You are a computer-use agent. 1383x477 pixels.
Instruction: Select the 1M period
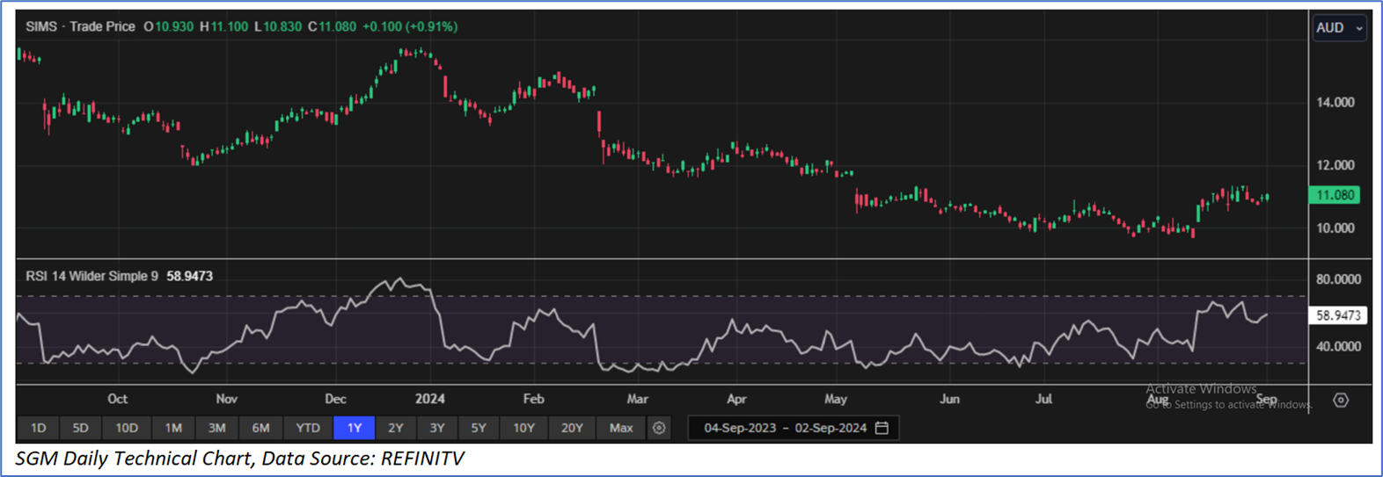pos(173,428)
